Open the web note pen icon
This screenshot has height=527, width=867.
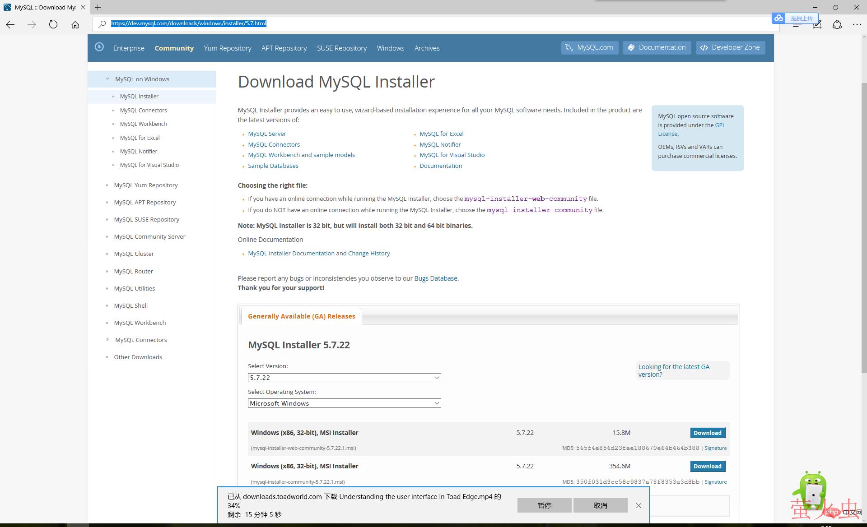pos(817,25)
